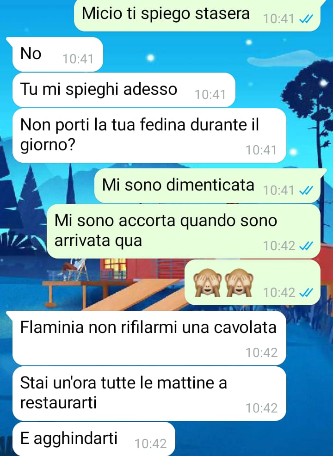This screenshot has height=456, width=333.
Task: Tap read ticks on 'arrivata qua' message
Action: pyautogui.click(x=306, y=246)
